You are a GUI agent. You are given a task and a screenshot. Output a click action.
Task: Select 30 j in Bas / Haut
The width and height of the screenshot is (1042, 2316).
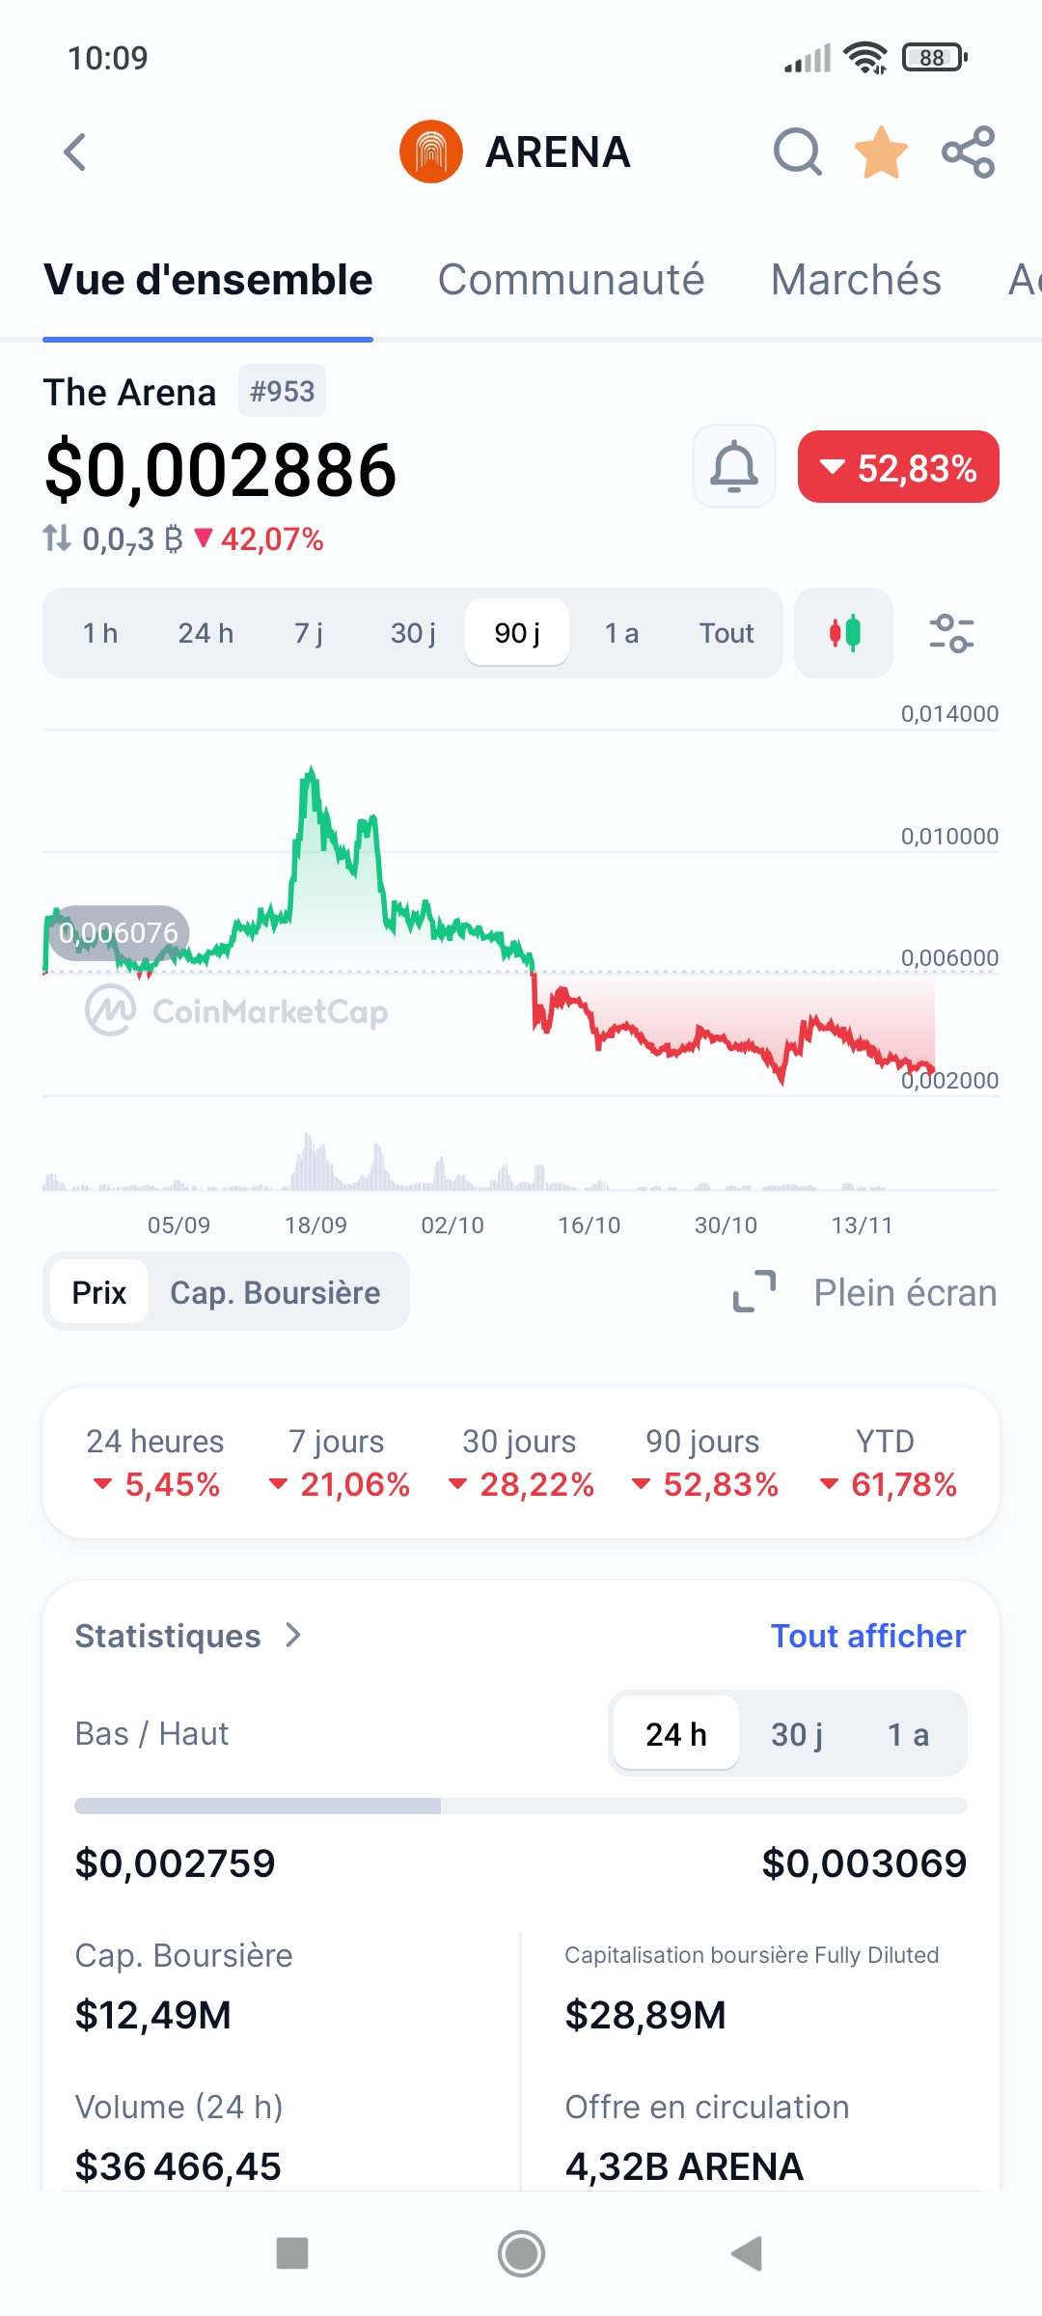click(797, 1734)
